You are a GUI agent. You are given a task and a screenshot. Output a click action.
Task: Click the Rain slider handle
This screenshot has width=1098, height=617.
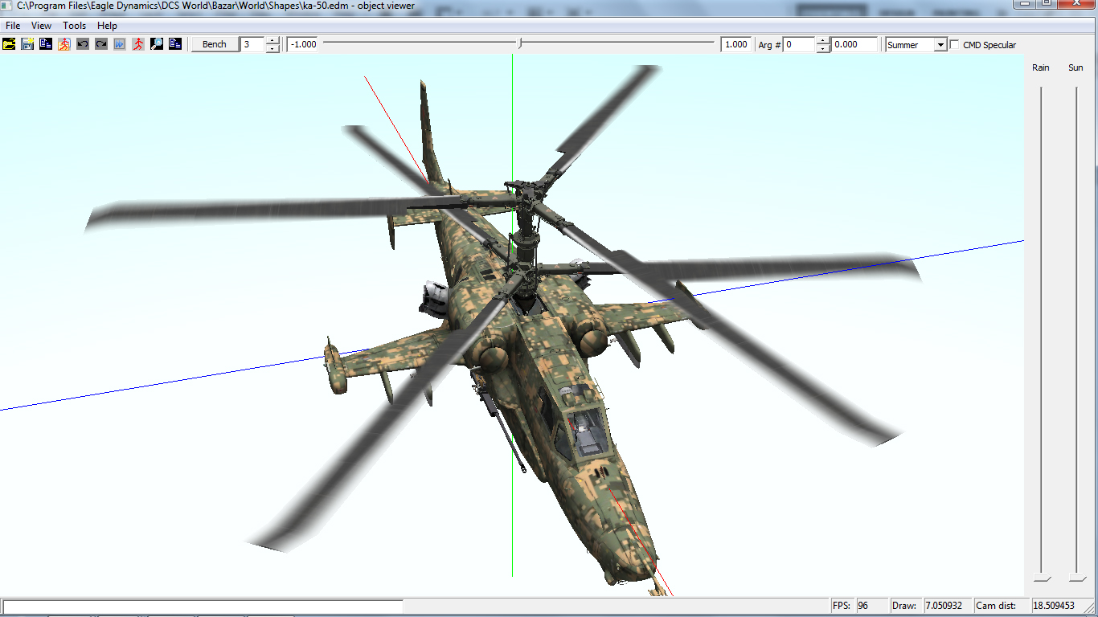coord(1042,578)
